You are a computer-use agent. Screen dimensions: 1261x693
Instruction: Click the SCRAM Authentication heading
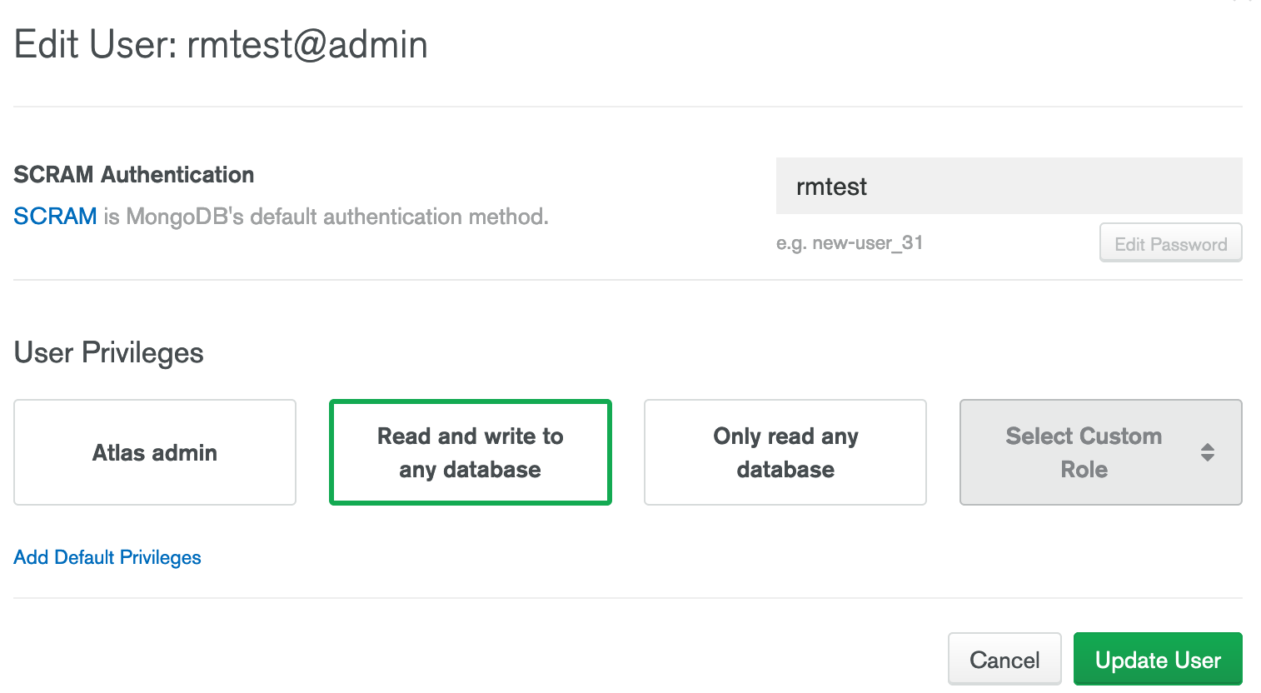134,175
